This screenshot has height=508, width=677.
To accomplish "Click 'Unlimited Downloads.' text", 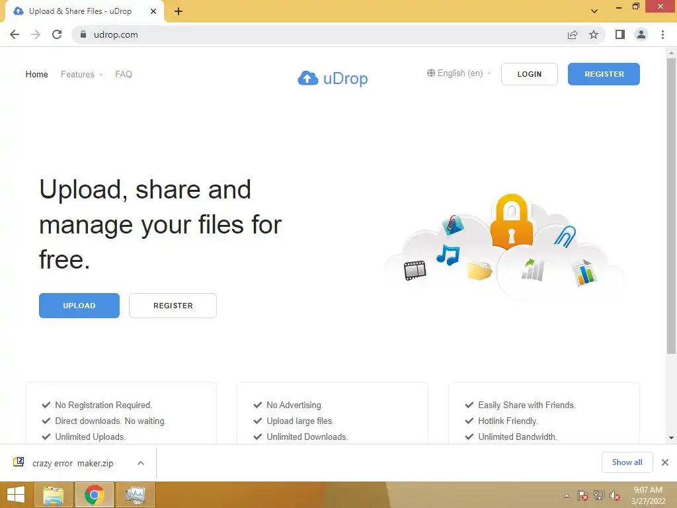I will (307, 437).
